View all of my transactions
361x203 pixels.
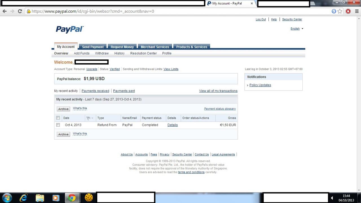218,91
